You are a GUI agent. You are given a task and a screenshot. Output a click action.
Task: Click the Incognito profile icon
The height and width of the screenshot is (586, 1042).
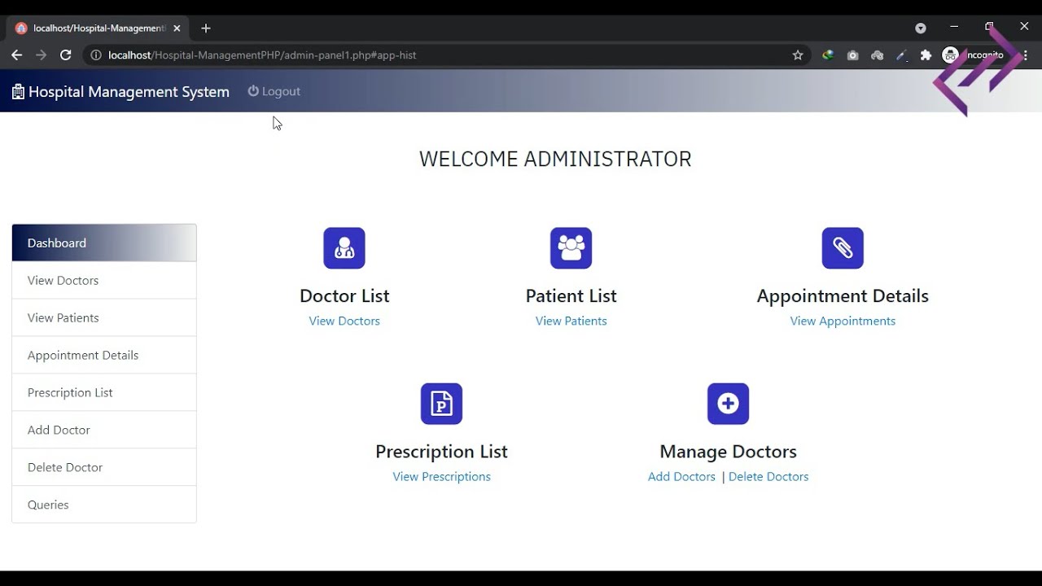point(950,55)
